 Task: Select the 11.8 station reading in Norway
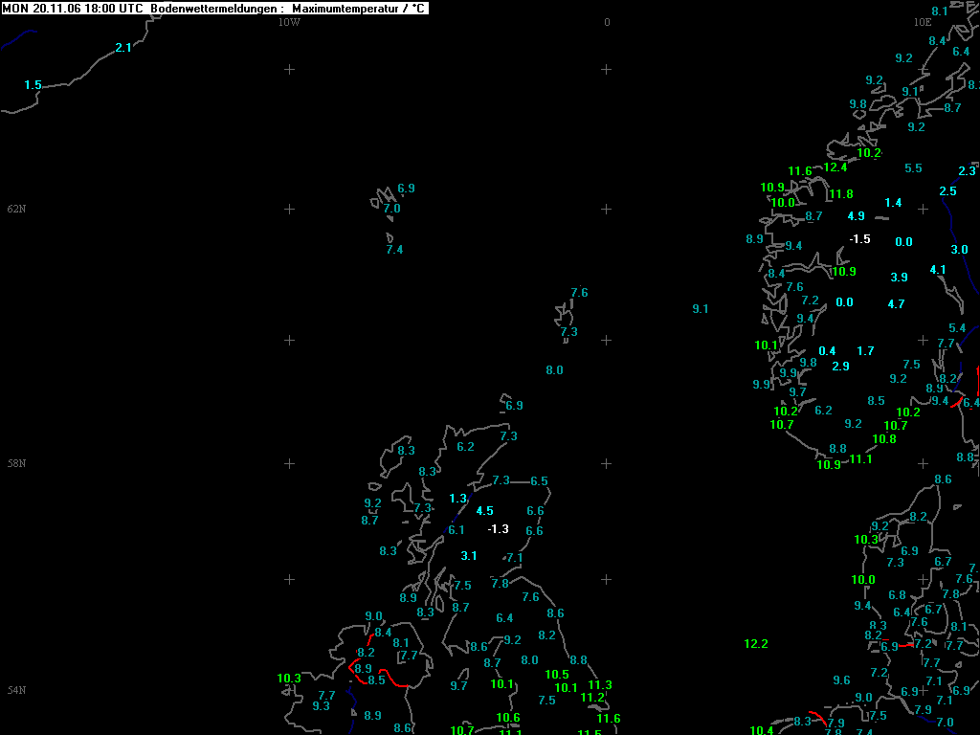point(841,194)
